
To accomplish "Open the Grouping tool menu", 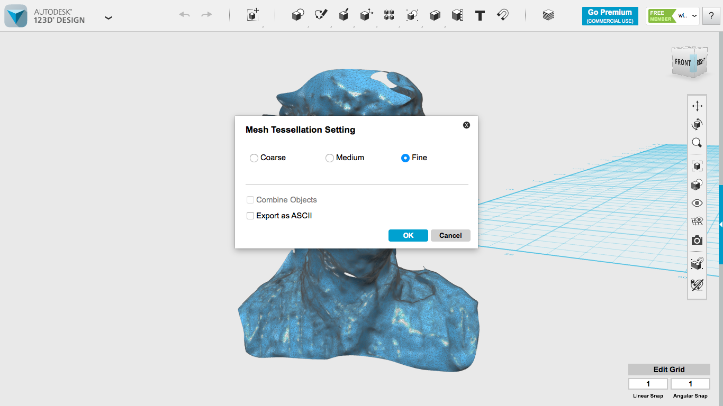I will coord(412,15).
